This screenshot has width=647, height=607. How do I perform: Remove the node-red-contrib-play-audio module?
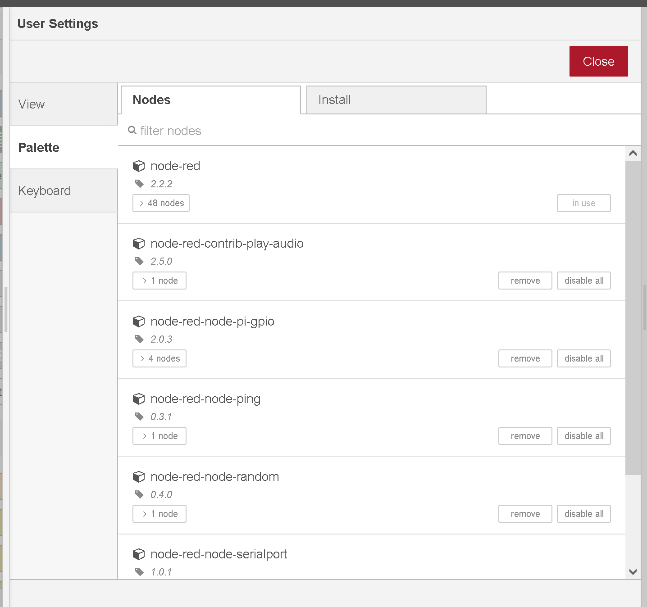(x=525, y=281)
